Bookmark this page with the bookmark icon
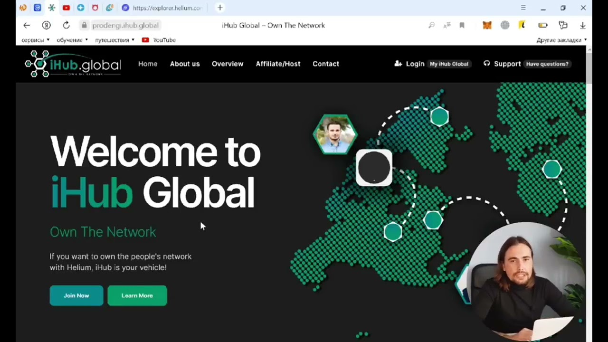 pos(462,25)
